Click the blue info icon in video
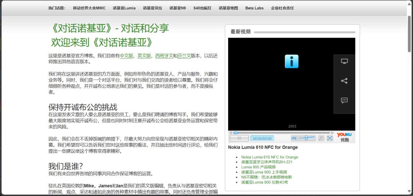413x196 pixels. click(291, 61)
